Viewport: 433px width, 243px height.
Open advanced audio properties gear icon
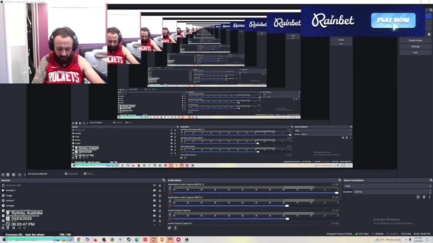[x=169, y=228]
